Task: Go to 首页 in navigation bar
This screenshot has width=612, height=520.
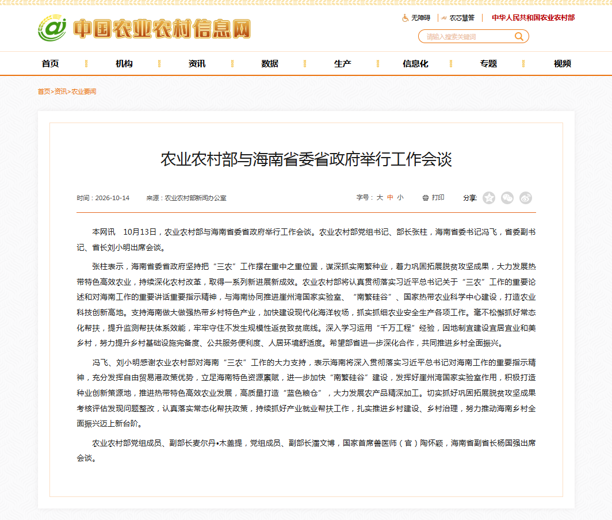Action: (x=51, y=64)
